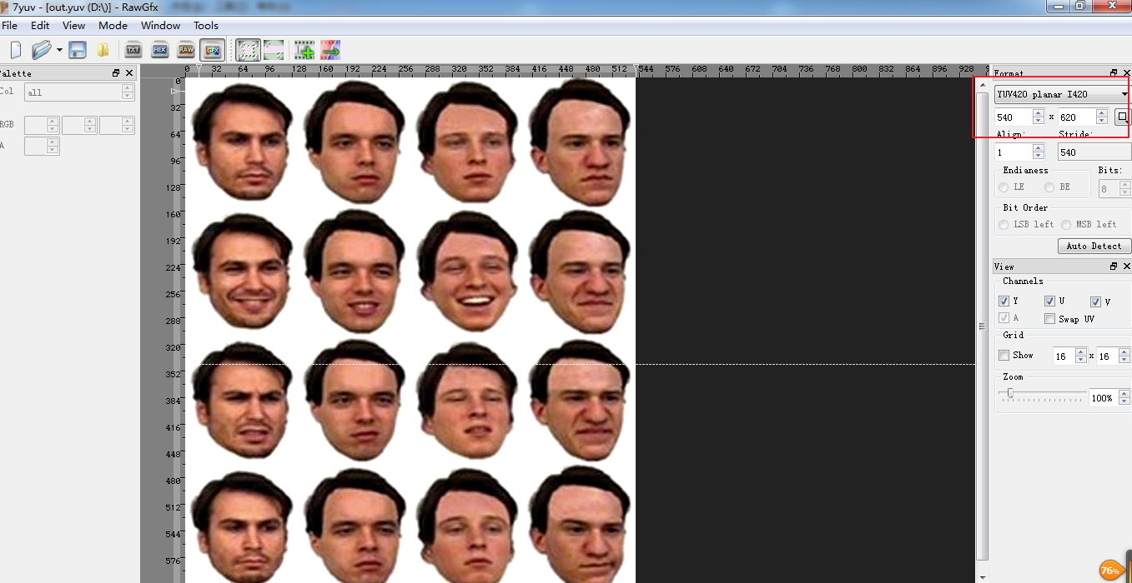
Task: Open the Mode menu
Action: click(x=113, y=26)
